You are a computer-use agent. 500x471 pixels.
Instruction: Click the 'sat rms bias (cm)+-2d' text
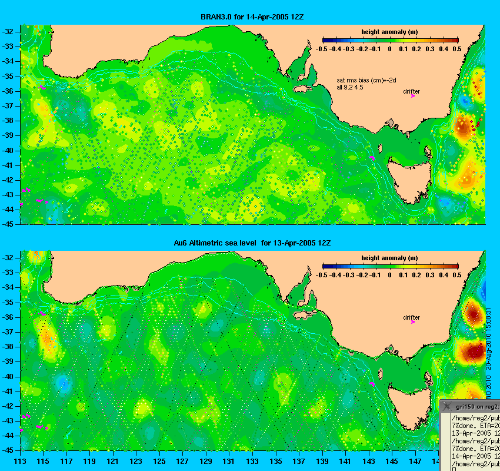pyautogui.click(x=366, y=81)
